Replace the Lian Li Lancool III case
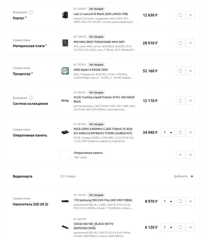Image resolution: width=205 pixels, height=238 pixels. point(180,15)
